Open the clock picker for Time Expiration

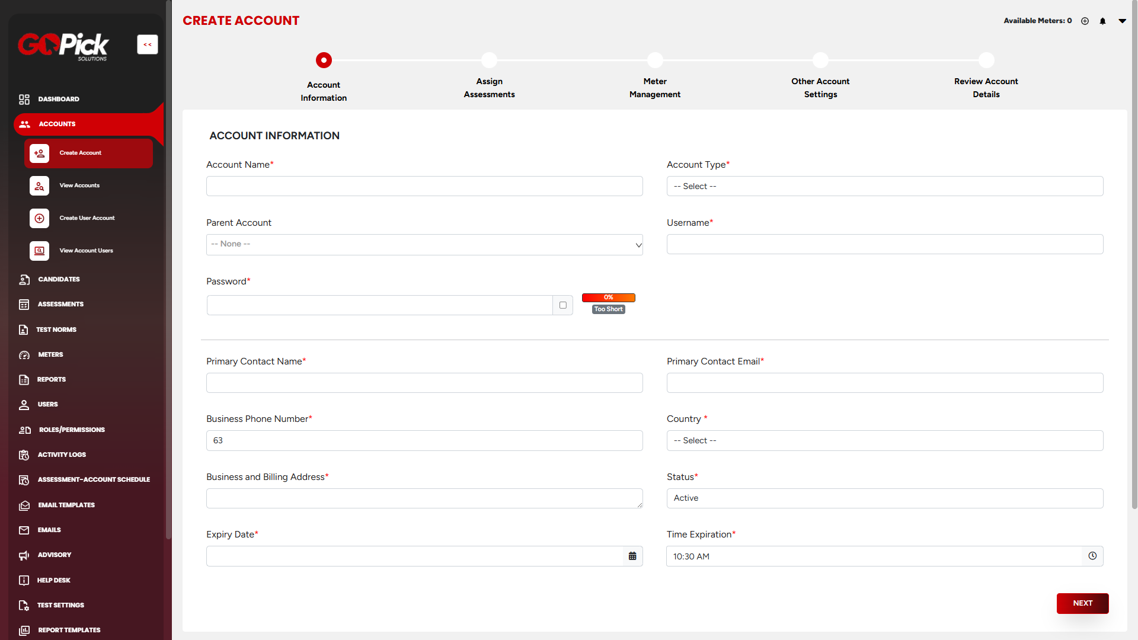[x=1092, y=556]
